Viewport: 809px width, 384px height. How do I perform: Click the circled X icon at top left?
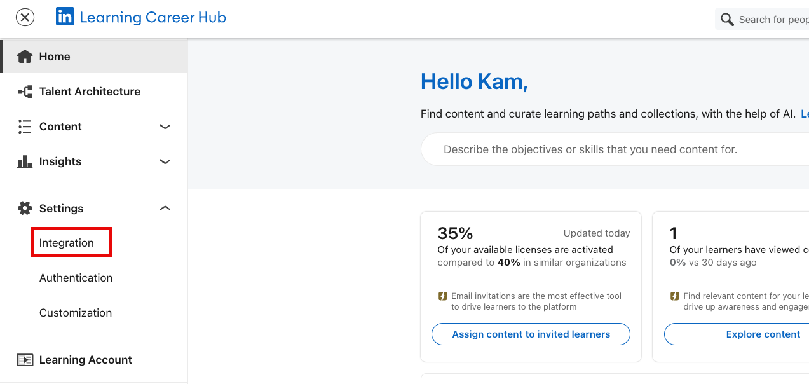tap(25, 17)
